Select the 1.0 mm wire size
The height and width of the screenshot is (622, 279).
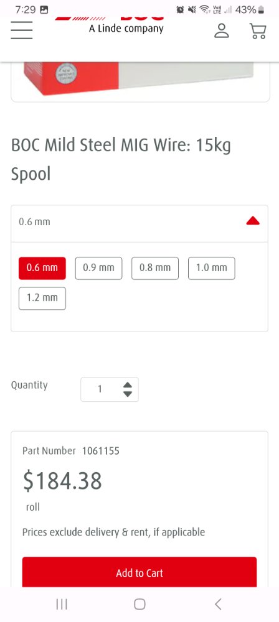tap(212, 268)
